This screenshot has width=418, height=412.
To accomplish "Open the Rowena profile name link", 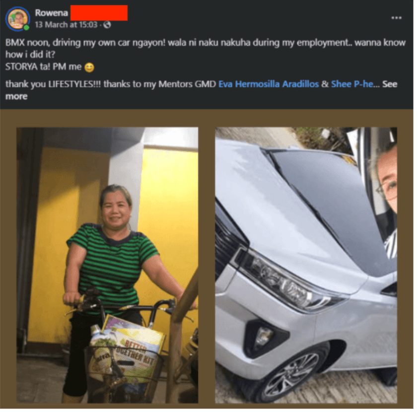I will tap(52, 13).
